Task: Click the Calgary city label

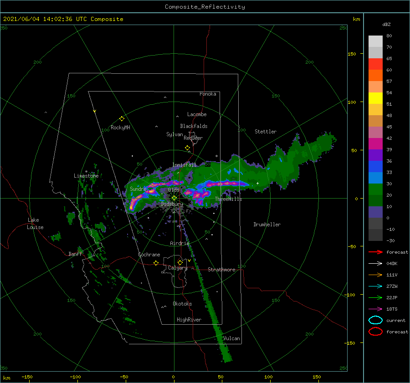Action: (x=178, y=268)
